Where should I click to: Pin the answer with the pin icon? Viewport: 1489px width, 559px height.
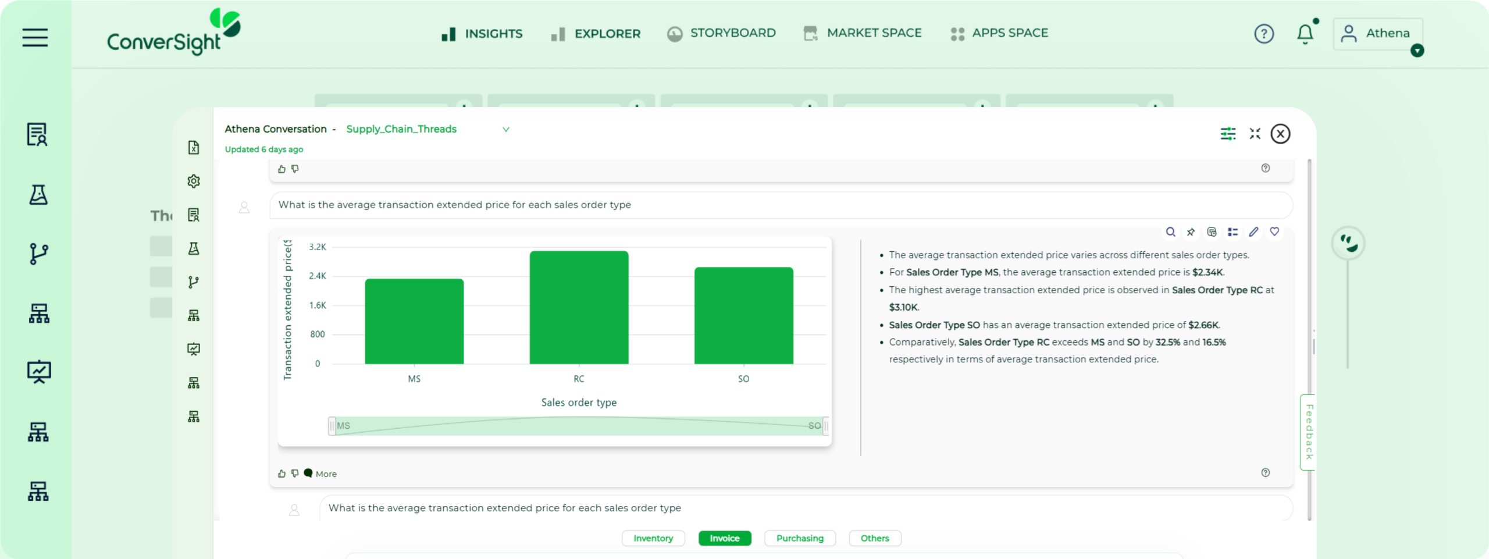1191,232
